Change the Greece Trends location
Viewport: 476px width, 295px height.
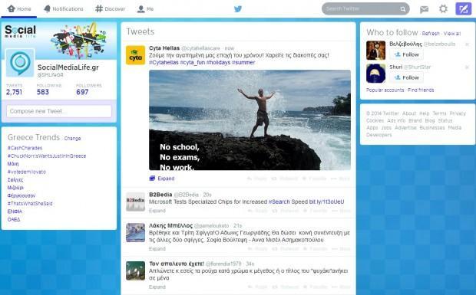73,139
